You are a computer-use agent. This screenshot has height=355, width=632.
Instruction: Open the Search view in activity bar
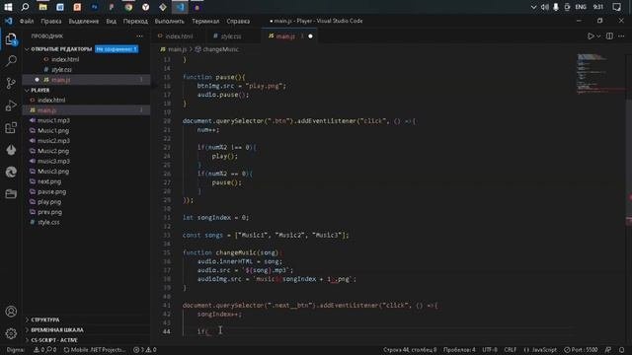point(11,61)
